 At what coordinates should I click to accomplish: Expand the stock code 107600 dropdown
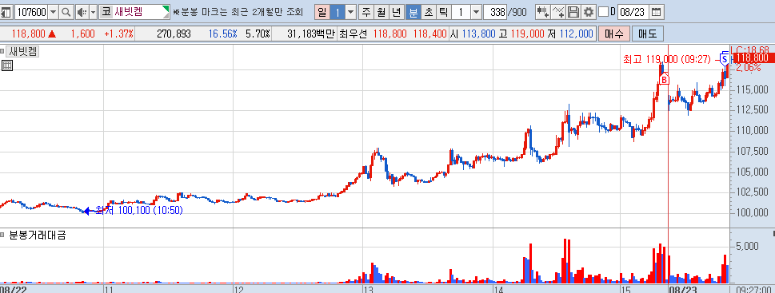[x=54, y=12]
